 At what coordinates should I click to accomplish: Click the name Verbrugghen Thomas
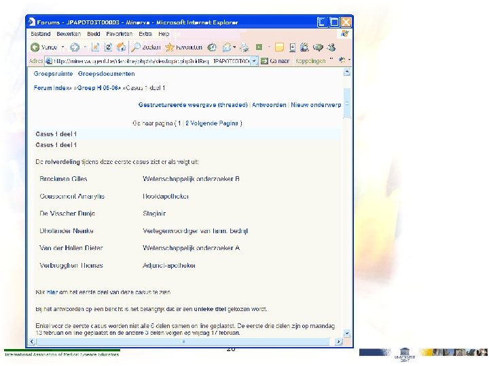[x=71, y=266]
